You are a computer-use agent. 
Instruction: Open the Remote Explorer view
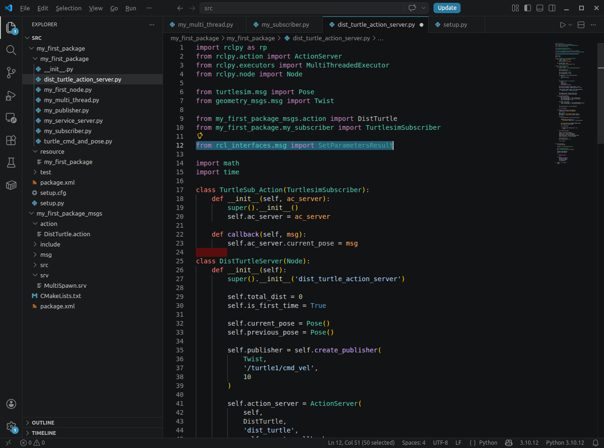tap(11, 118)
